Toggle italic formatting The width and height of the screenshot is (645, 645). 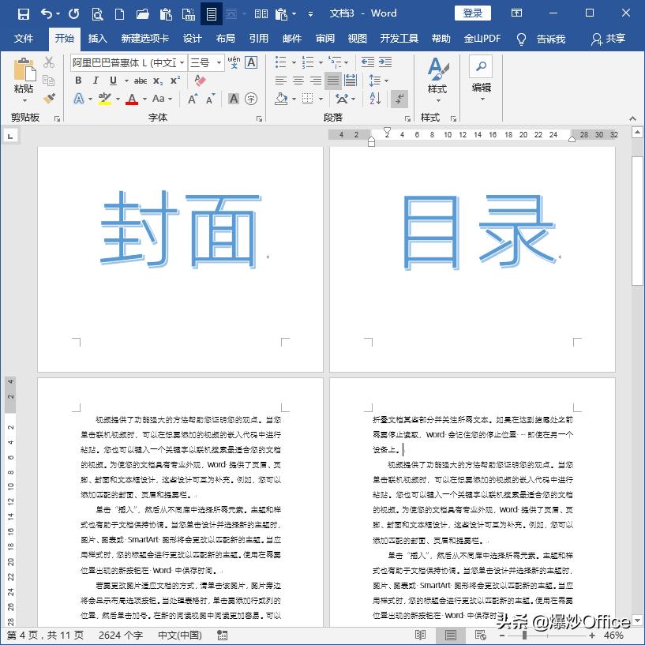[x=96, y=80]
